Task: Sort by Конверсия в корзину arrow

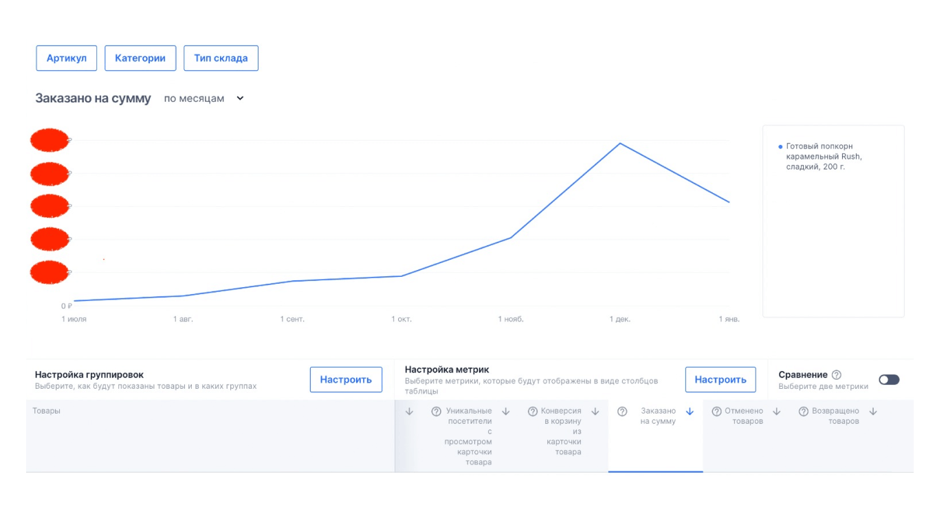Action: pos(595,412)
